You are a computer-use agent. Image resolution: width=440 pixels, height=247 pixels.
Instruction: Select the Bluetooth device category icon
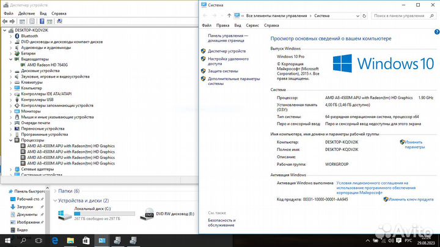[x=17, y=36]
